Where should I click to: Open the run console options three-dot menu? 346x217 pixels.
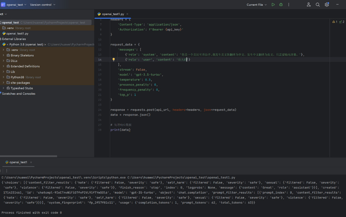[7, 171]
